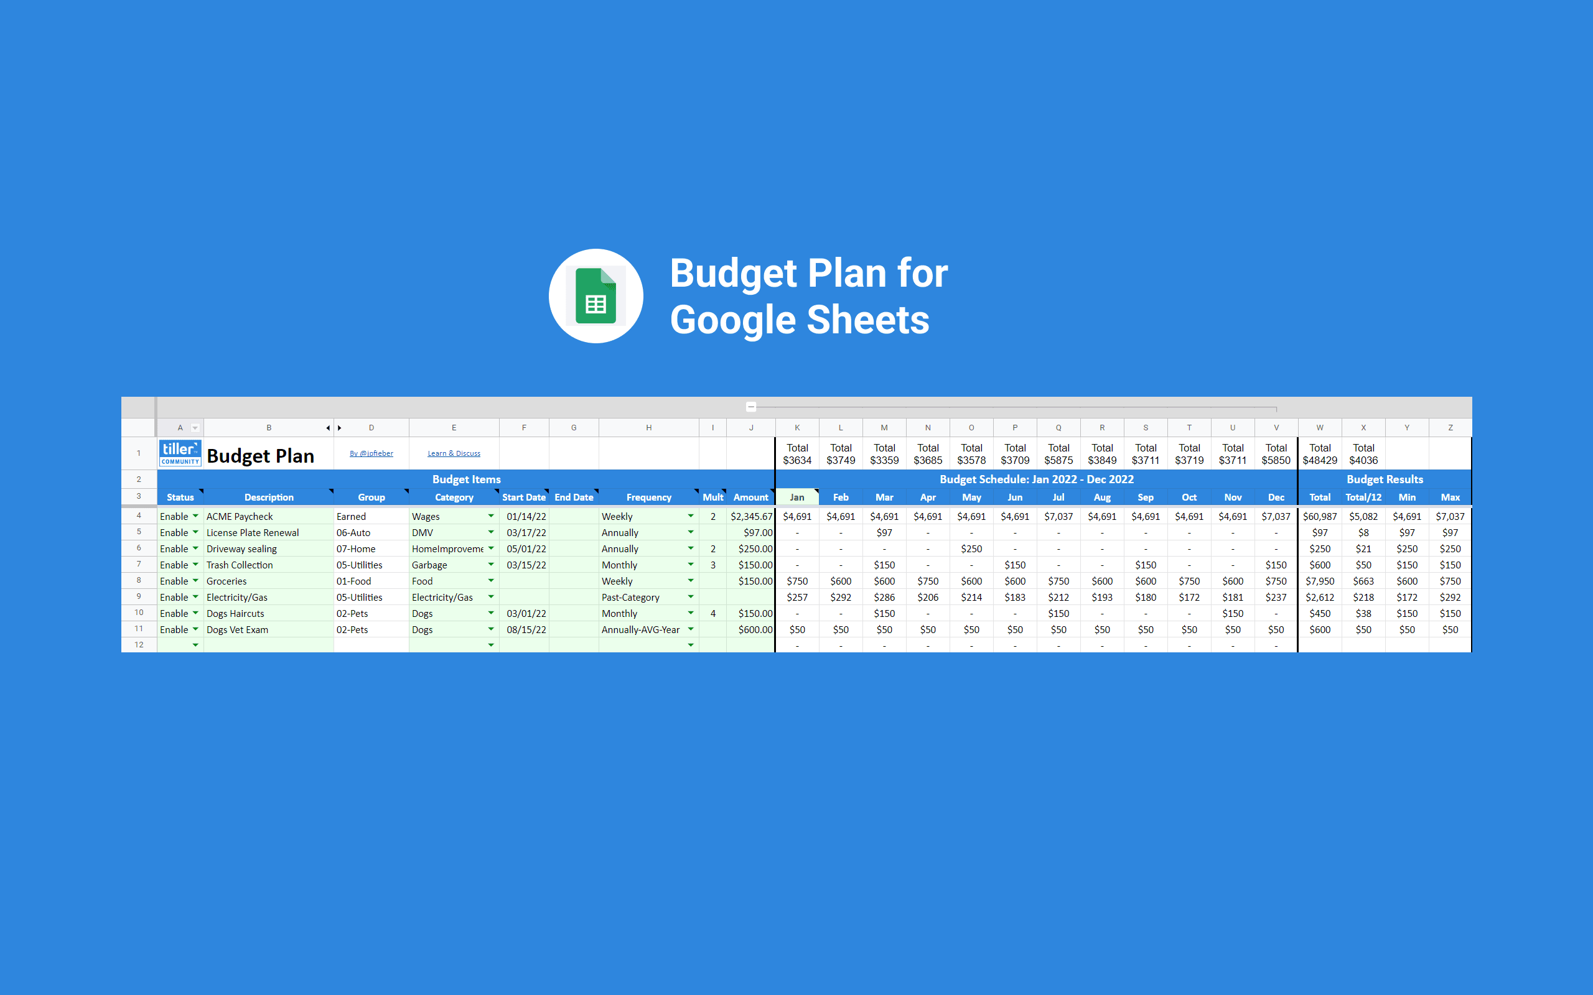The image size is (1593, 995).
Task: Click the By dfinfleker attribution link
Action: [369, 453]
